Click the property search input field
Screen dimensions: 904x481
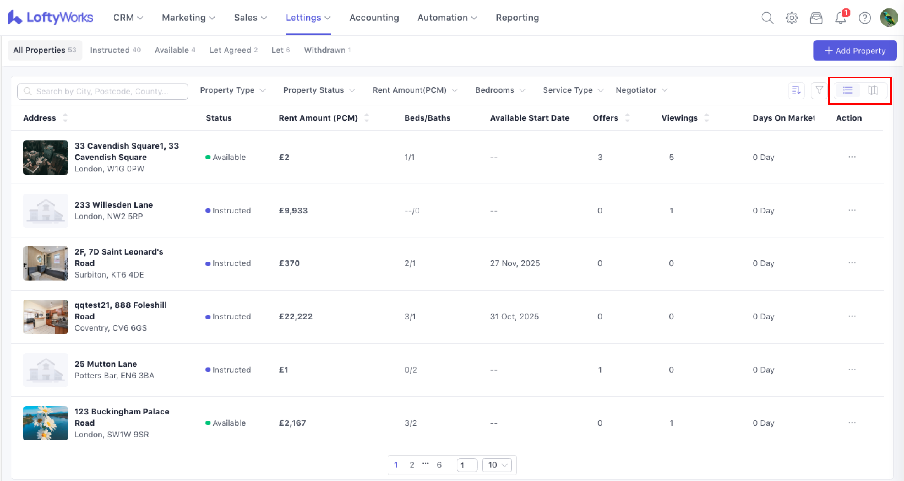[x=102, y=91]
